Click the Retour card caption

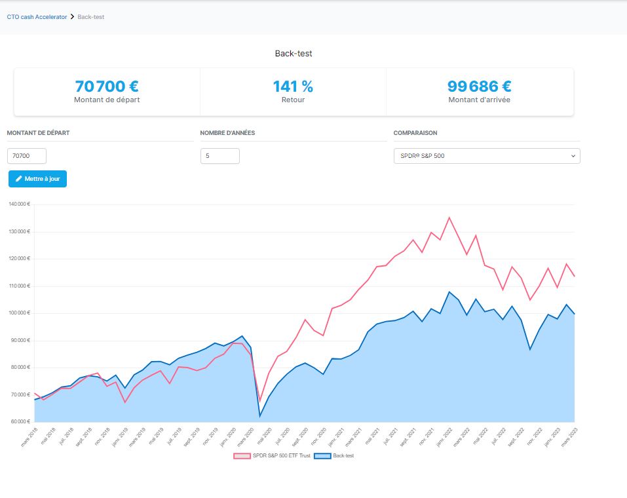(x=293, y=100)
